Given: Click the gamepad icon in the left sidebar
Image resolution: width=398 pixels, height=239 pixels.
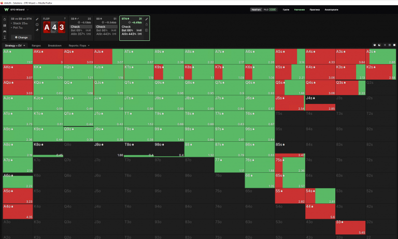Looking at the screenshot, I should coord(5,32).
